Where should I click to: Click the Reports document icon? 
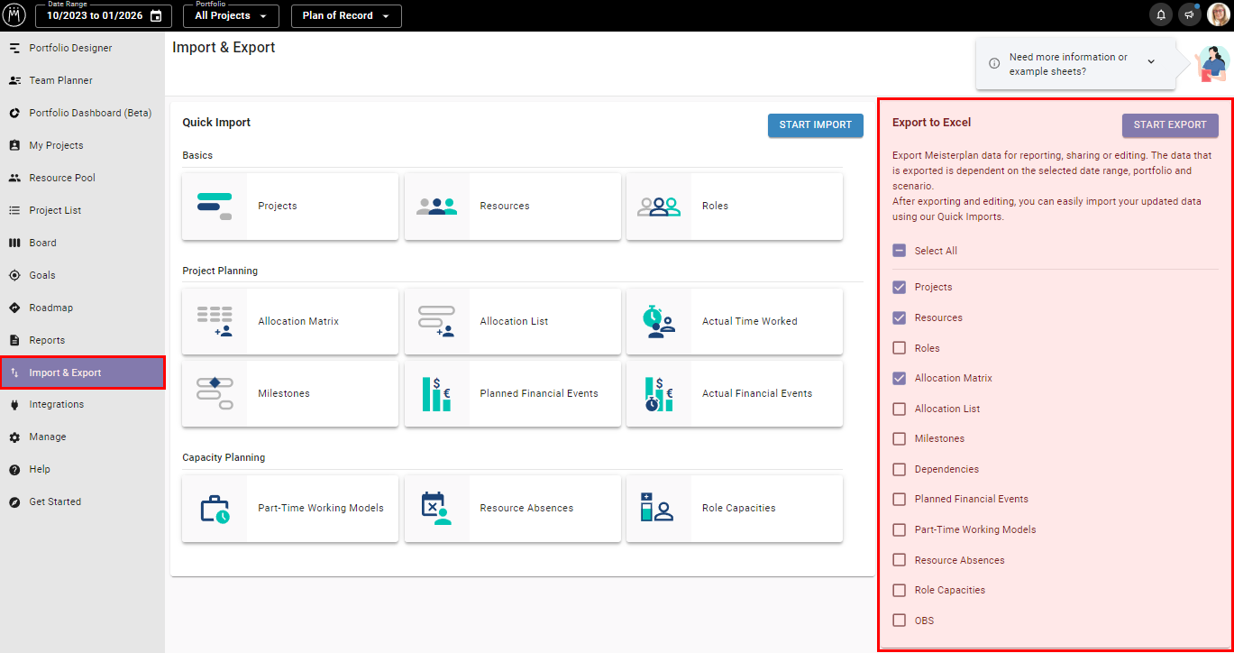[x=14, y=340]
